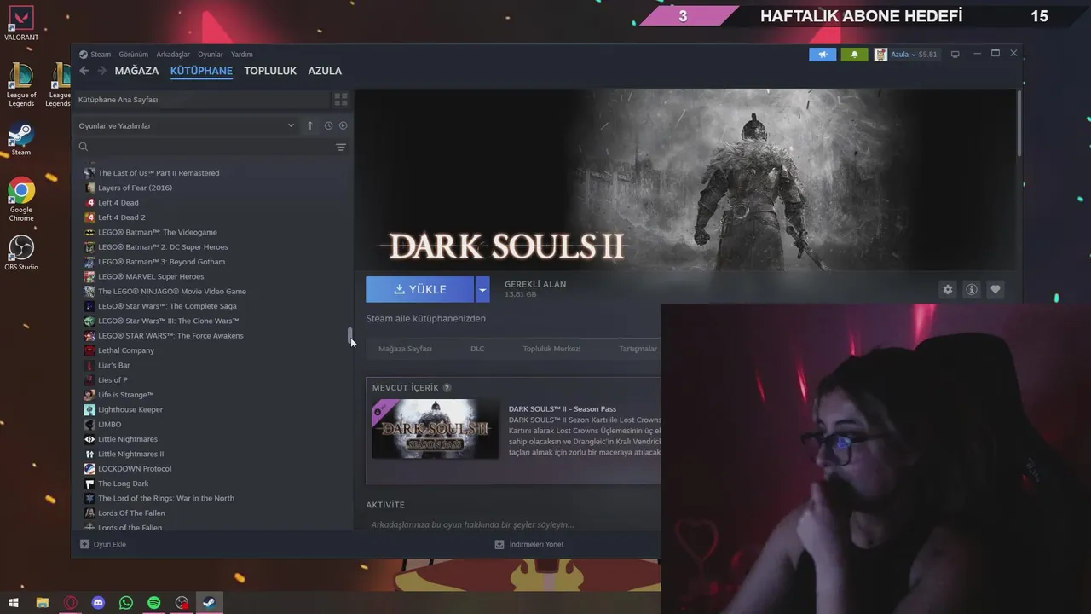This screenshot has height=614, width=1091.
Task: Click the help icon next to MEVCUT İÇERİK
Action: pyautogui.click(x=447, y=388)
